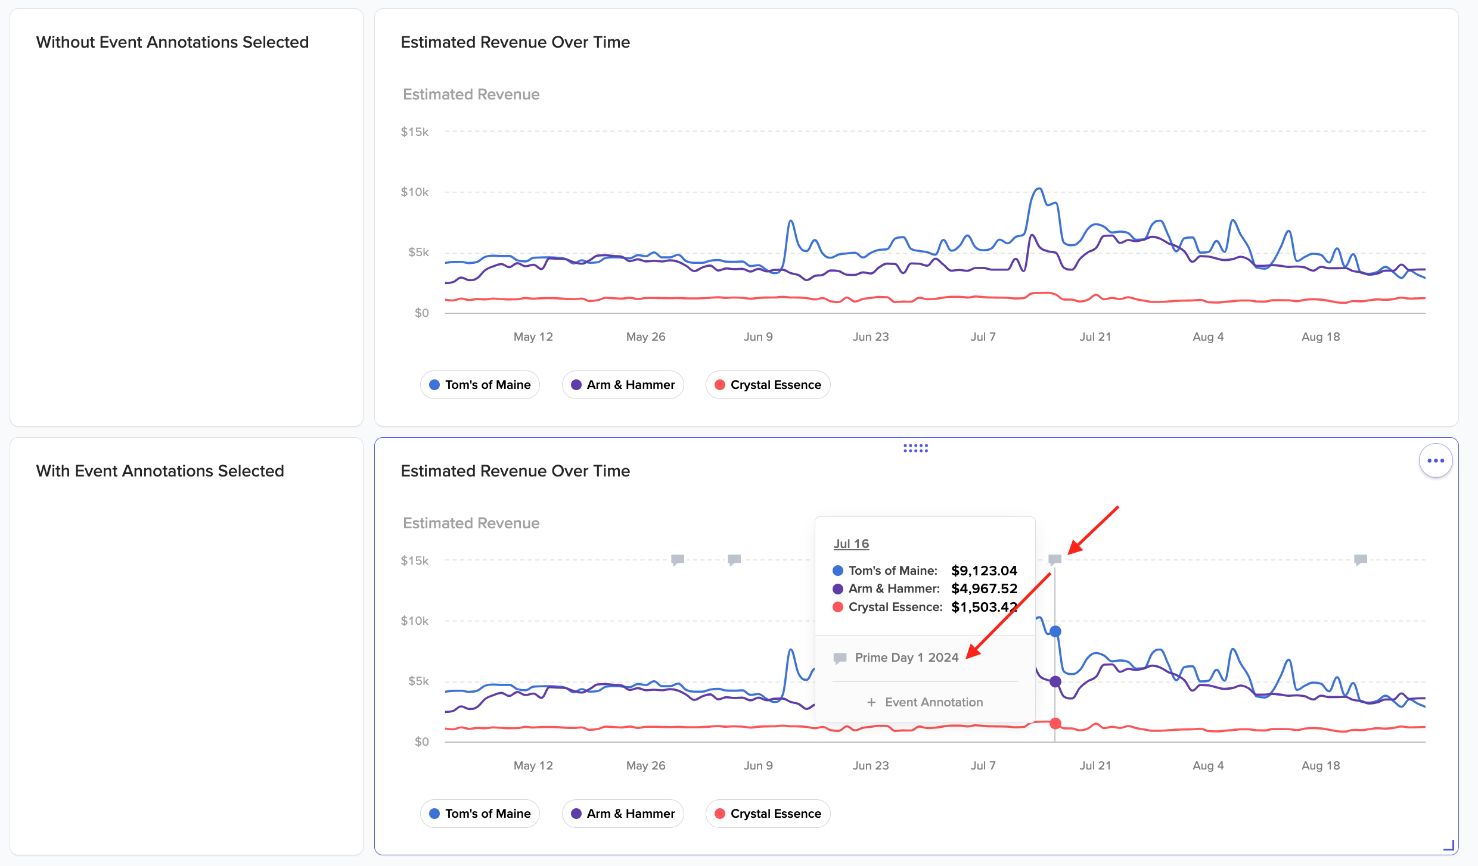Click the Jul 7 date label in the upper chart
This screenshot has height=866, width=1478.
(x=983, y=337)
